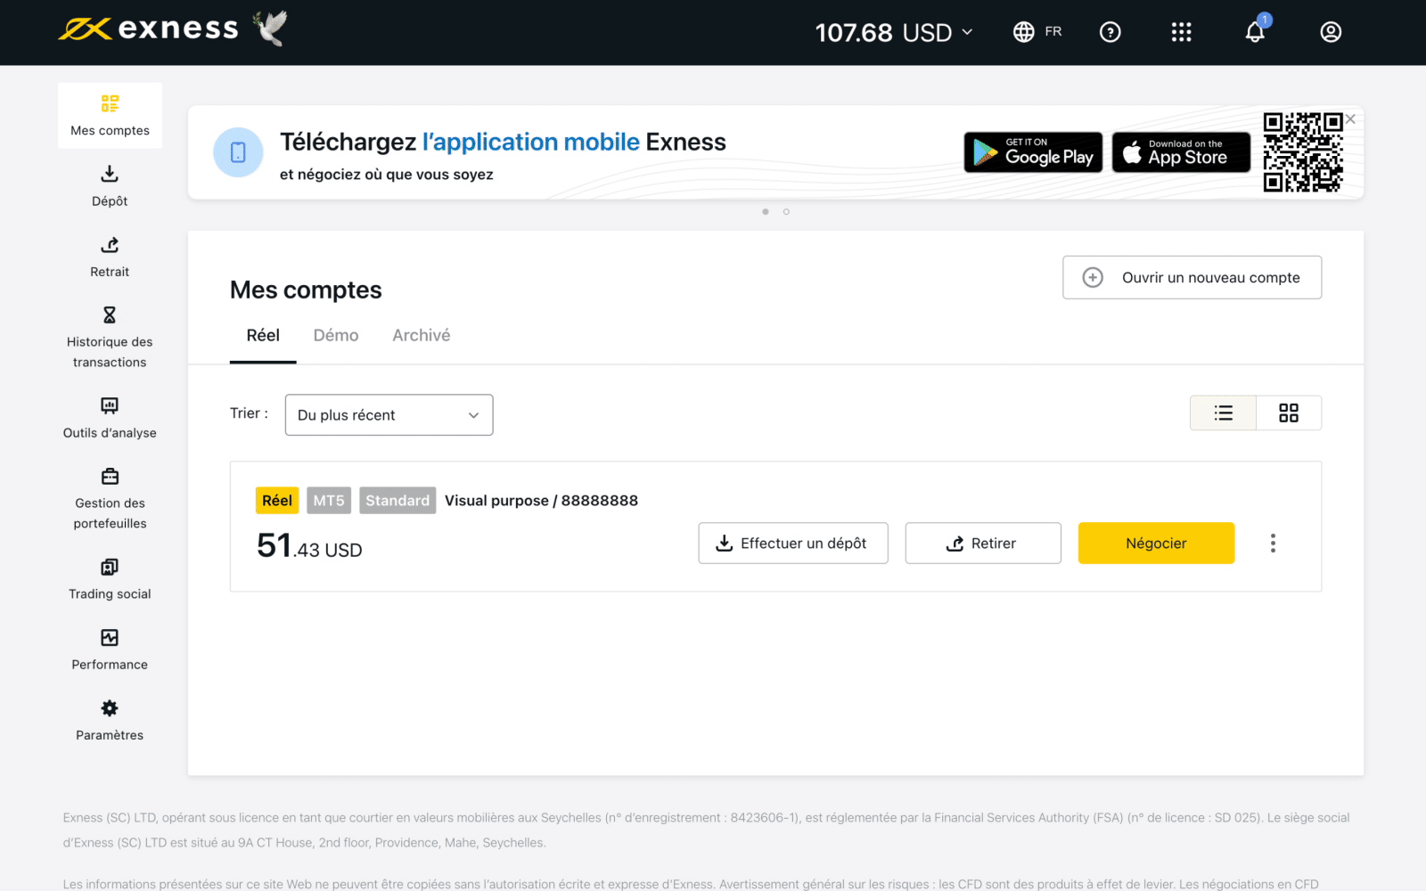Go to Historique des transactions
Screen dimensions: 1426x891
(110, 339)
